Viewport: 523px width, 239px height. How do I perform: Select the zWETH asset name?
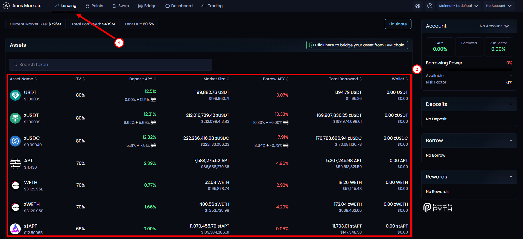[32, 204]
